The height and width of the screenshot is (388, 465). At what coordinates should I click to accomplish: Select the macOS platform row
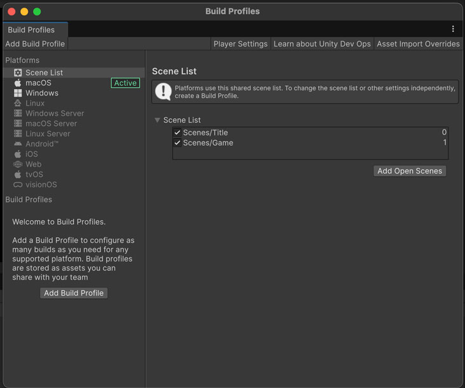click(x=74, y=83)
